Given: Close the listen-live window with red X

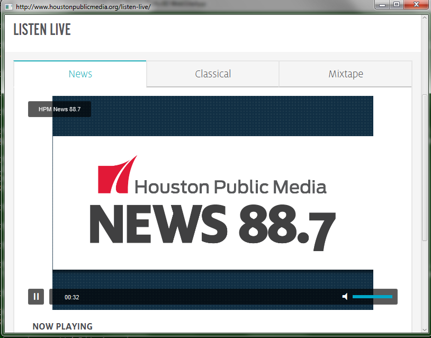Looking at the screenshot, I should tap(416, 5).
